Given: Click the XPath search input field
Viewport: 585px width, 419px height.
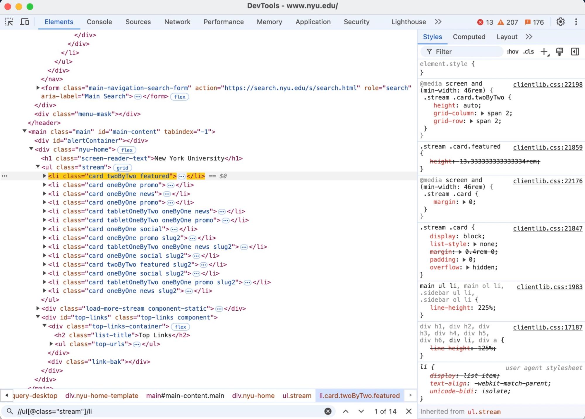Looking at the screenshot, I should (117, 411).
